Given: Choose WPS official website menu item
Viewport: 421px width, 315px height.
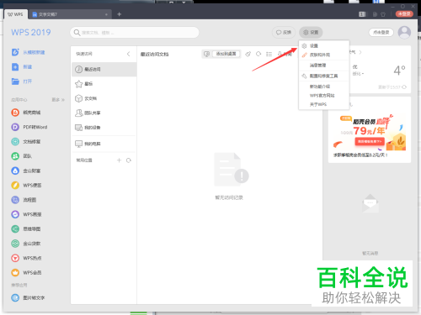Looking at the screenshot, I should pyautogui.click(x=324, y=96).
